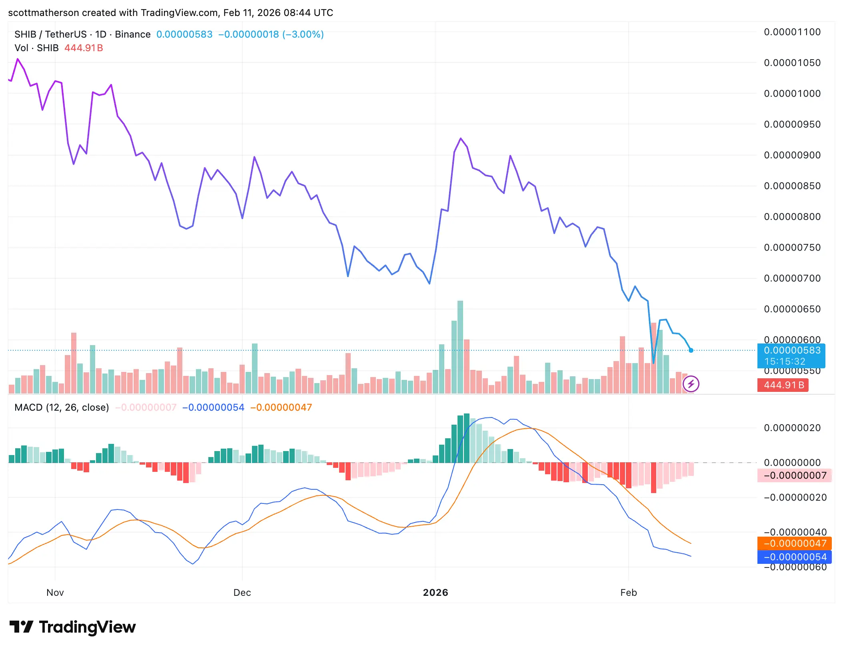This screenshot has height=651, width=843.
Task: Click the purple lightning bolt icon
Action: pyautogui.click(x=691, y=384)
